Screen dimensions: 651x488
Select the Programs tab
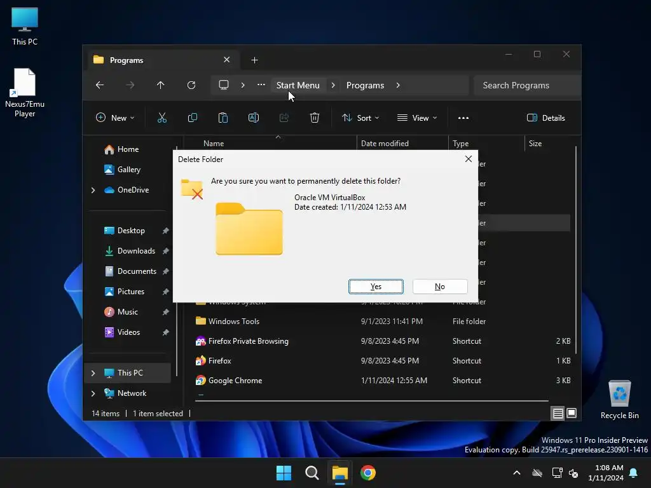(x=162, y=60)
